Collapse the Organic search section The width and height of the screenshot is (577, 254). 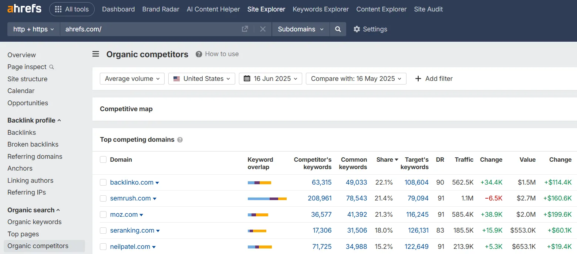click(x=34, y=210)
